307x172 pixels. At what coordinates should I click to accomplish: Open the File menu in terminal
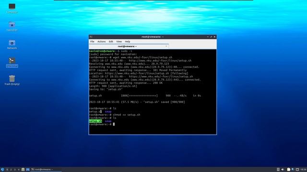coord(92,42)
